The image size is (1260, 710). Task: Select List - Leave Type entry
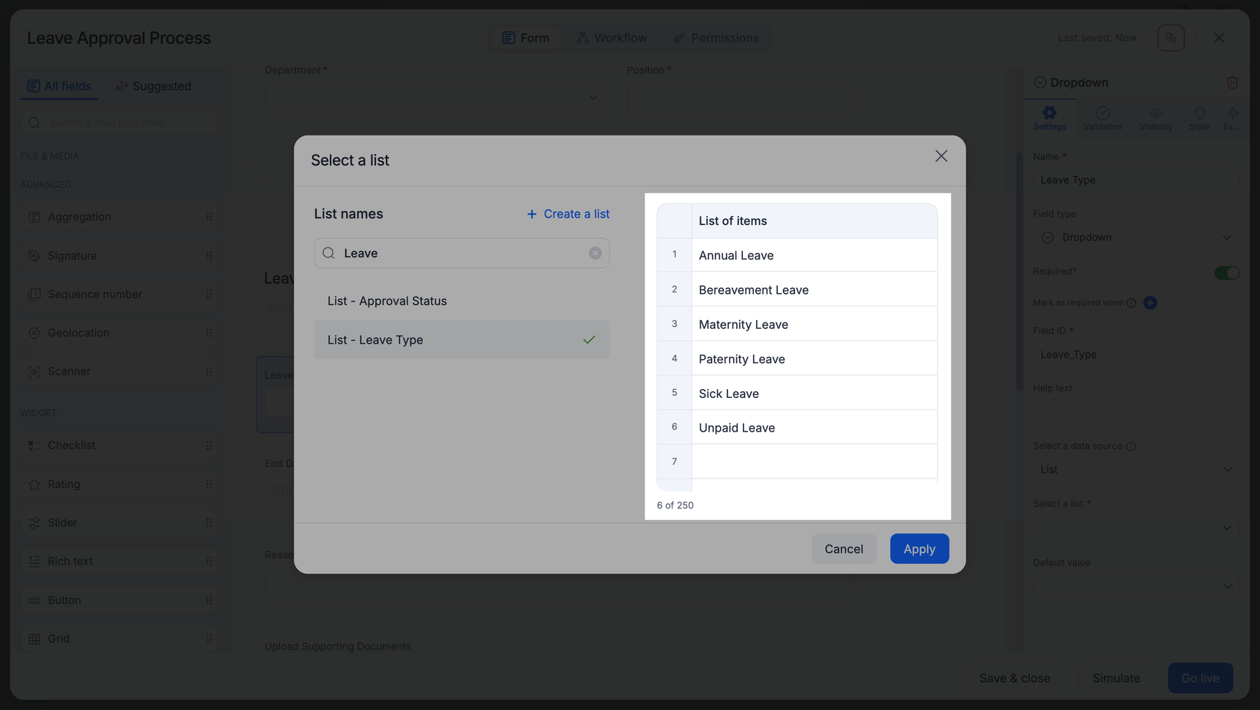pos(462,340)
